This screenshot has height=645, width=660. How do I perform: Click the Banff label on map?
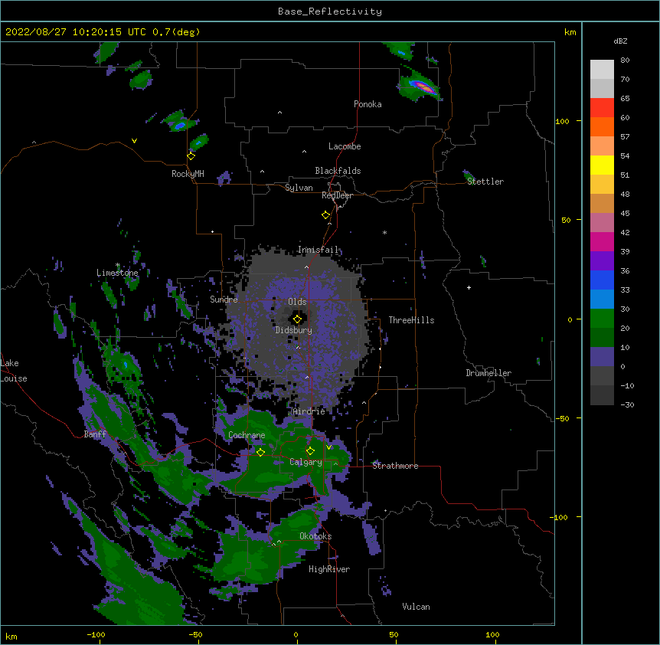point(95,434)
